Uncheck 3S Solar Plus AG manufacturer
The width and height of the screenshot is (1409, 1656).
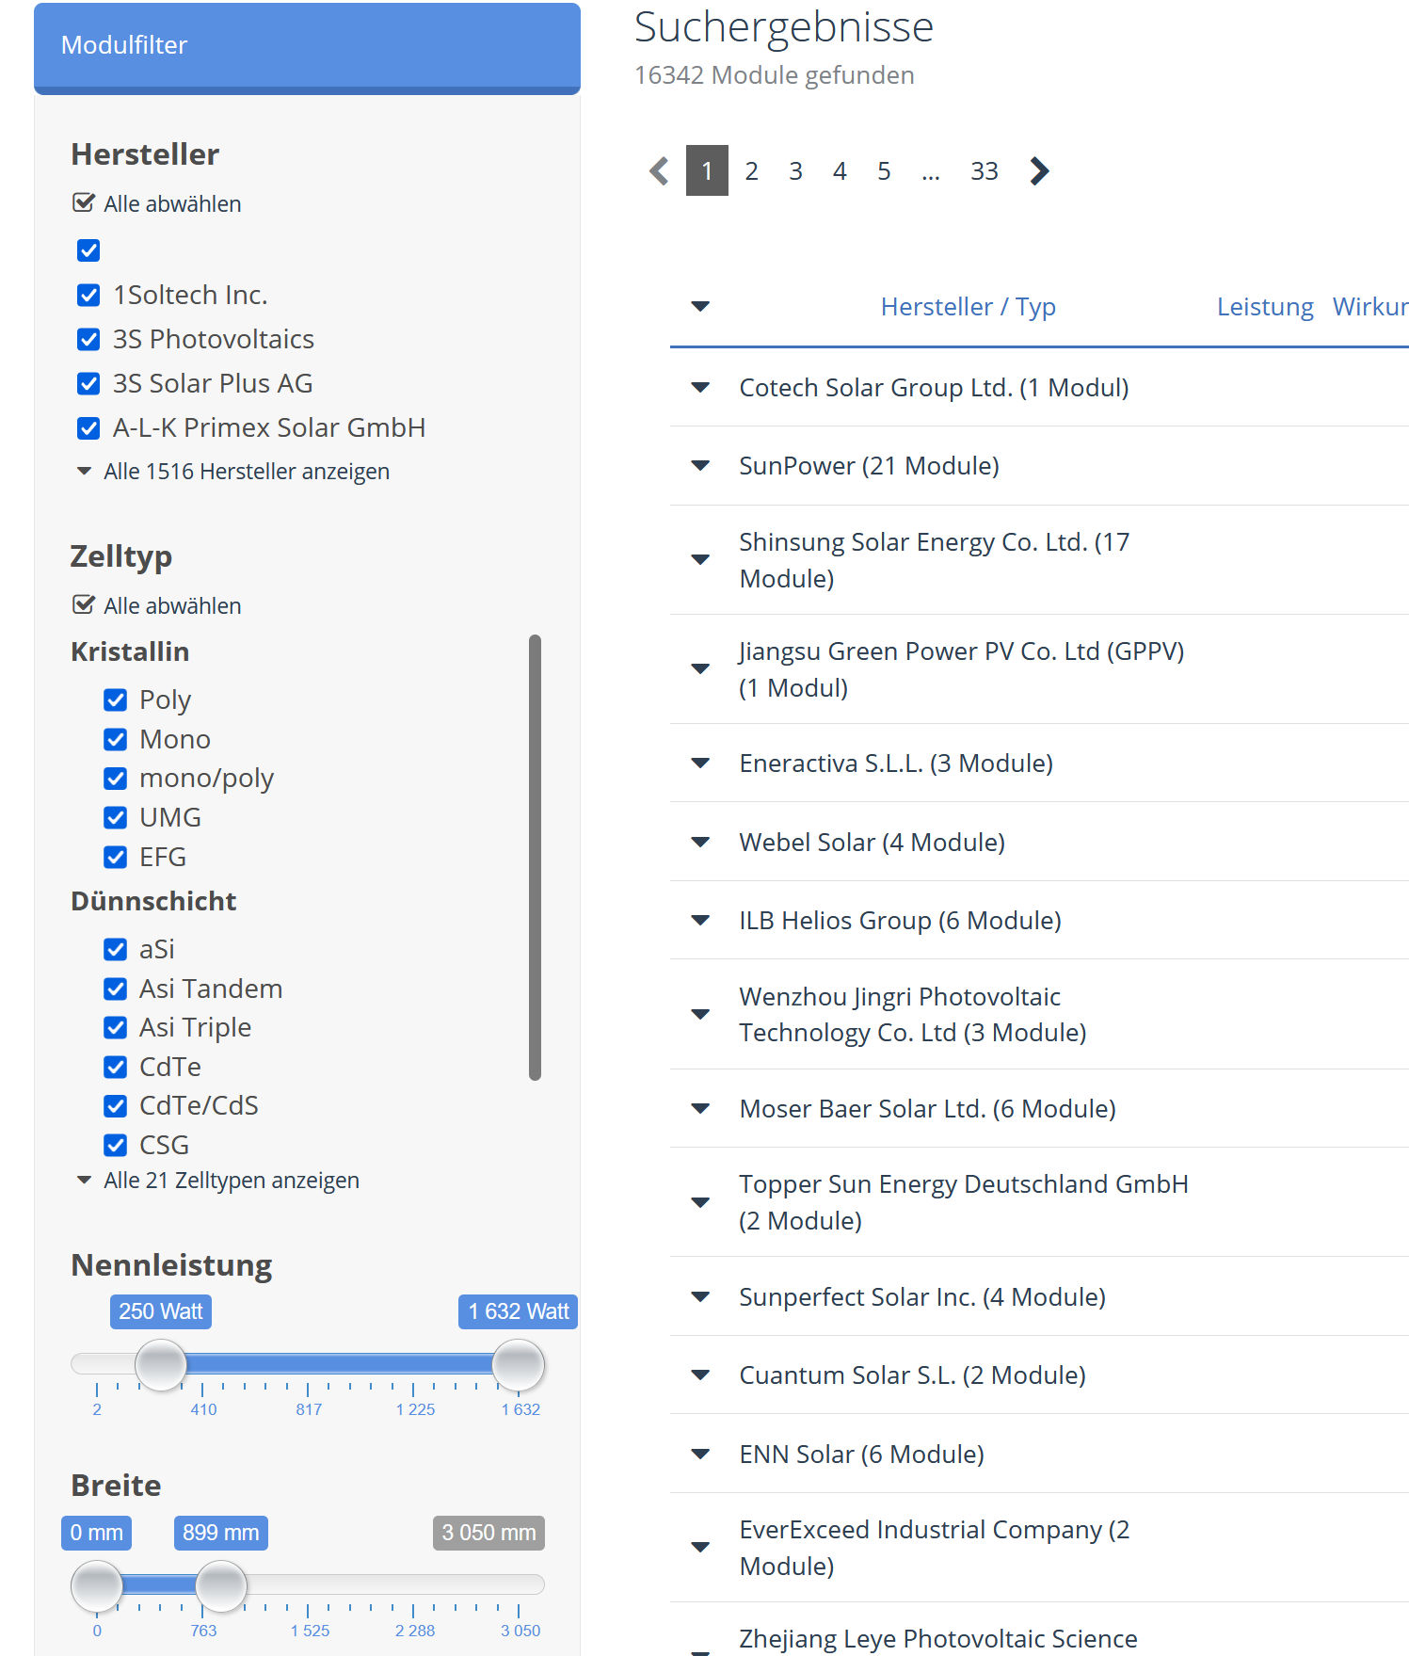(88, 383)
